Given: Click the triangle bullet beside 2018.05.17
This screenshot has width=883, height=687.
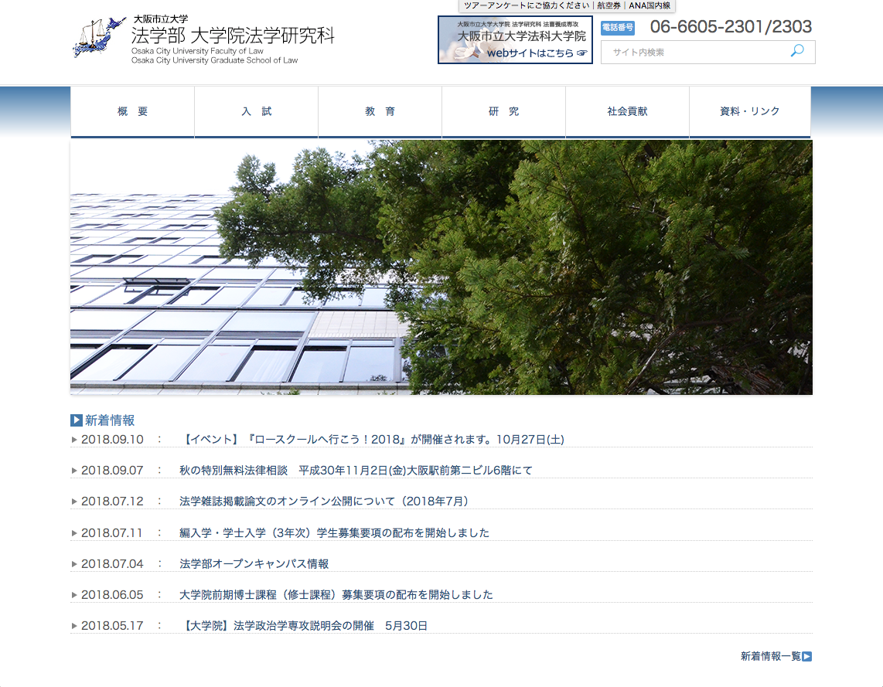Looking at the screenshot, I should [x=74, y=626].
